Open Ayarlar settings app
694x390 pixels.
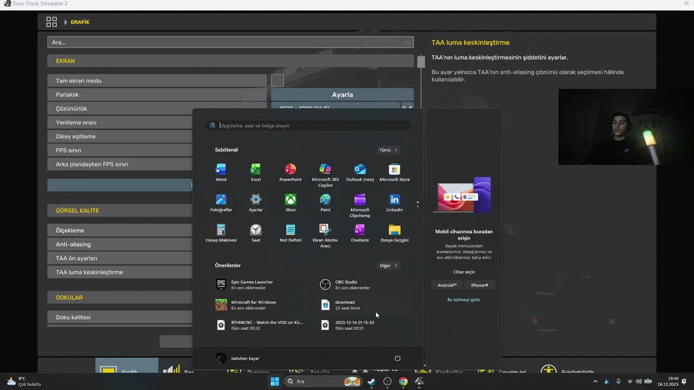[x=255, y=203]
